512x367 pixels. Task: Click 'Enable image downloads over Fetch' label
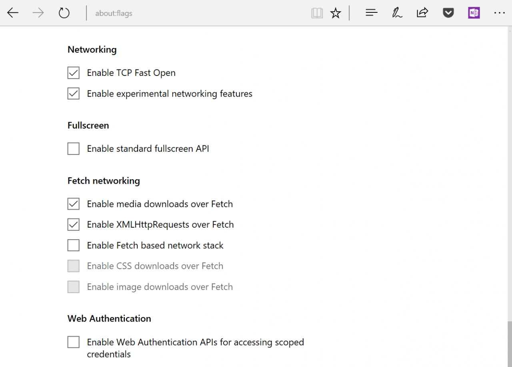click(160, 287)
